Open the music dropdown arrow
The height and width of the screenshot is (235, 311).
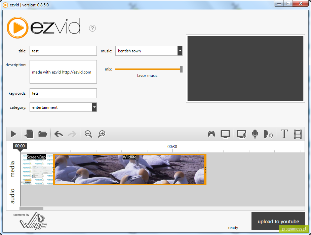(180, 51)
